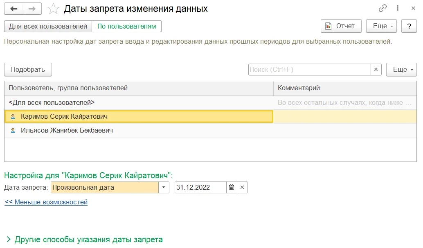
Task: Clear the lock date with the X
Action: click(x=242, y=188)
